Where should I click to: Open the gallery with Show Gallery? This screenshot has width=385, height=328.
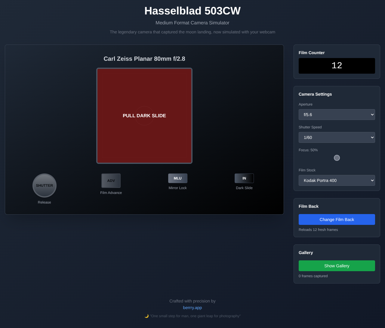(x=337, y=266)
